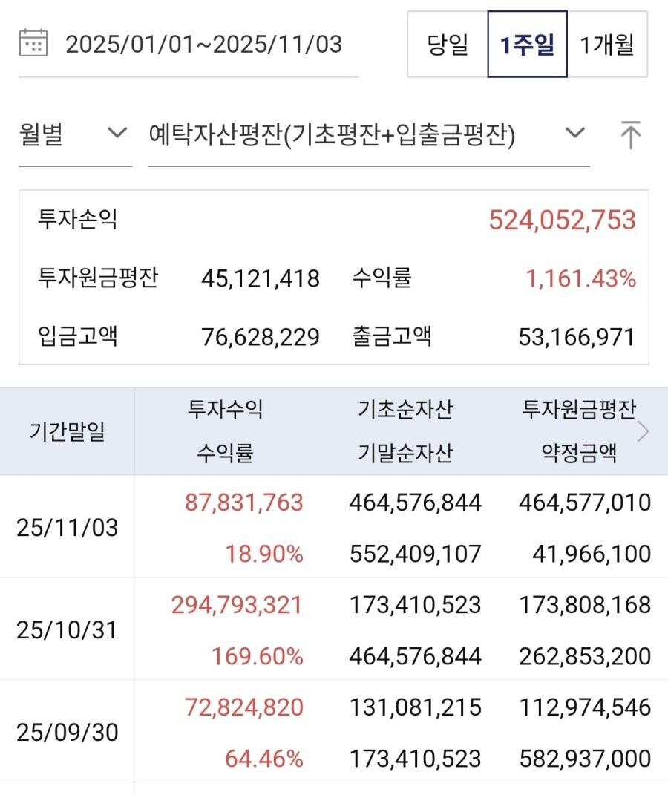The width and height of the screenshot is (668, 795).
Task: Tap the 294,793,321 profit amount
Action: pyautogui.click(x=237, y=605)
